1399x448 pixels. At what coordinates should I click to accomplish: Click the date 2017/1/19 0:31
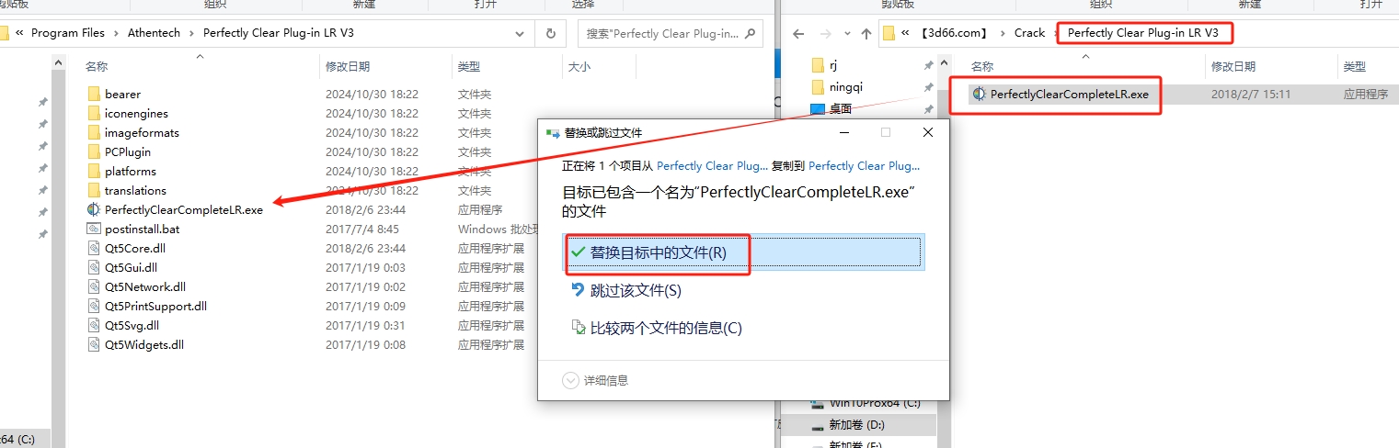pyautogui.click(x=365, y=325)
